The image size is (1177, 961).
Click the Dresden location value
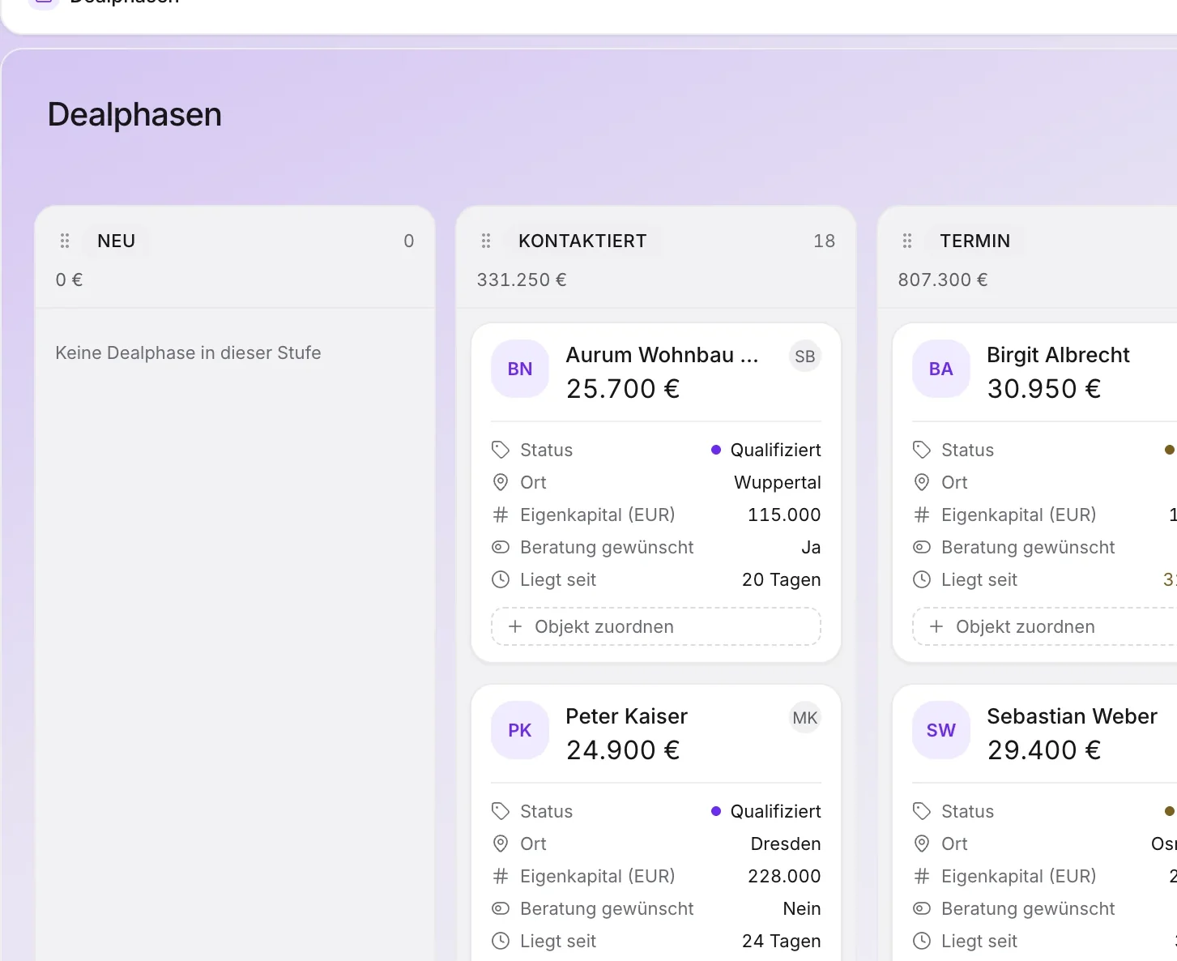click(x=786, y=844)
